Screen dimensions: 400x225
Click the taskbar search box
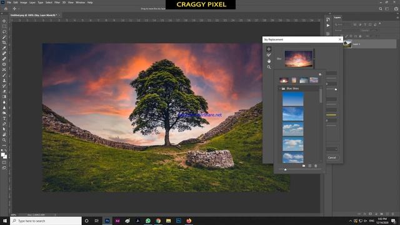(46, 221)
